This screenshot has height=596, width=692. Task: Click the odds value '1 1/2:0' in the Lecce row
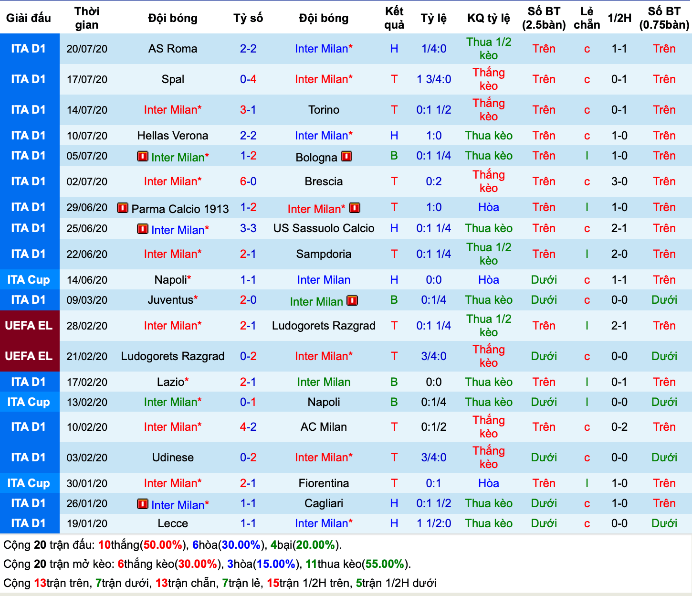(x=434, y=523)
